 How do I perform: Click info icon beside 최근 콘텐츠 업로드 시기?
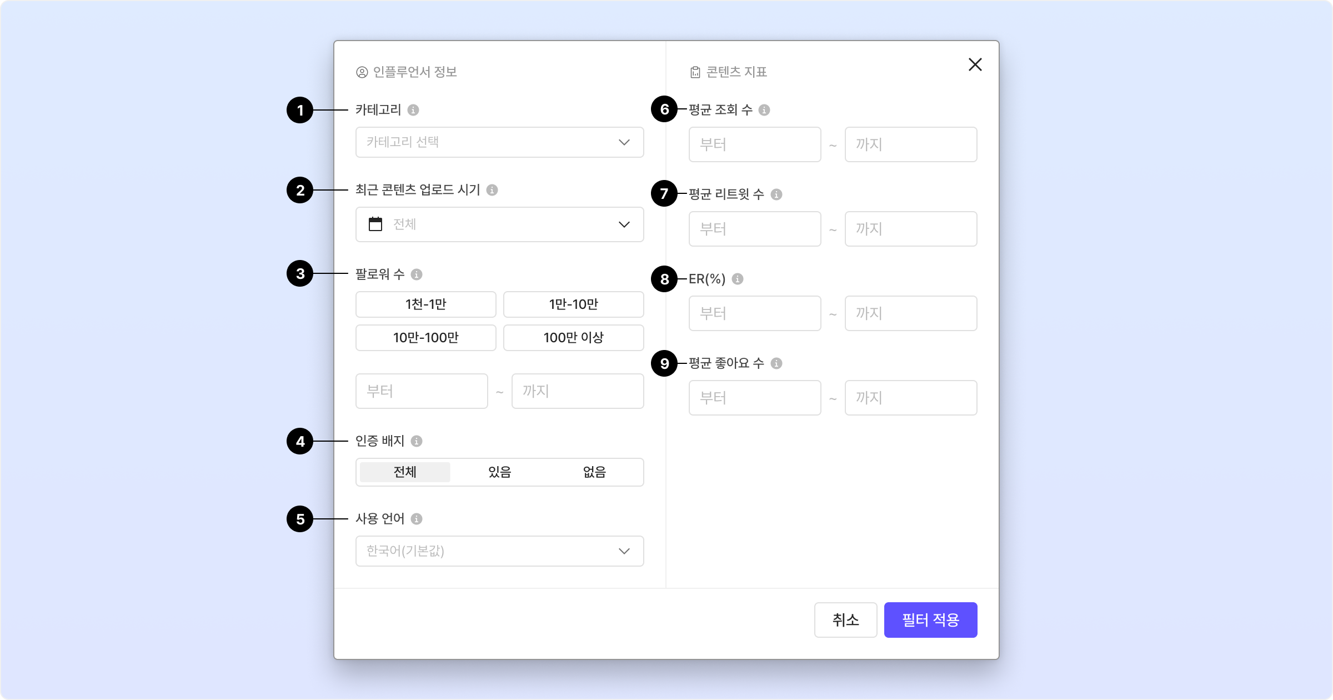492,190
